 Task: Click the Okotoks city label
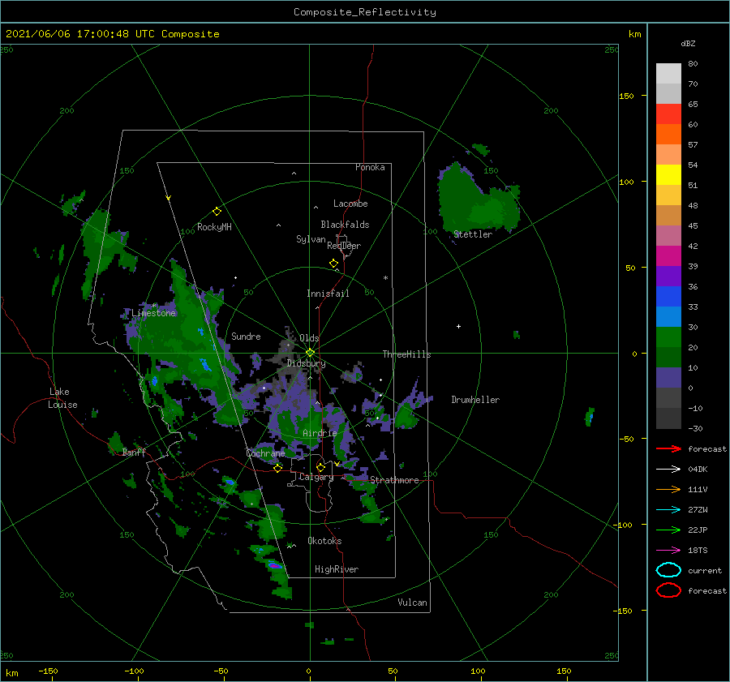click(x=324, y=541)
